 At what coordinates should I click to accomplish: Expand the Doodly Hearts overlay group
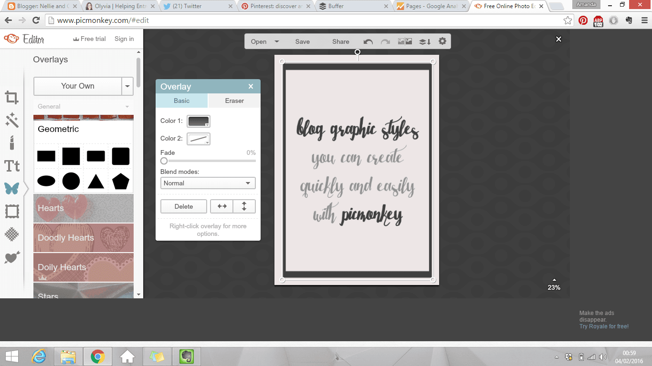(84, 238)
